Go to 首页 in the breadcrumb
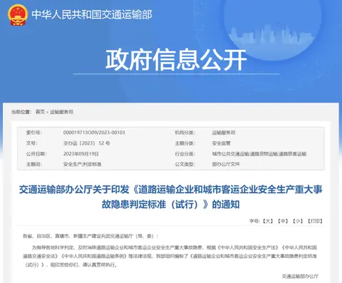The height and width of the screenshot is (283, 342). click(x=40, y=112)
